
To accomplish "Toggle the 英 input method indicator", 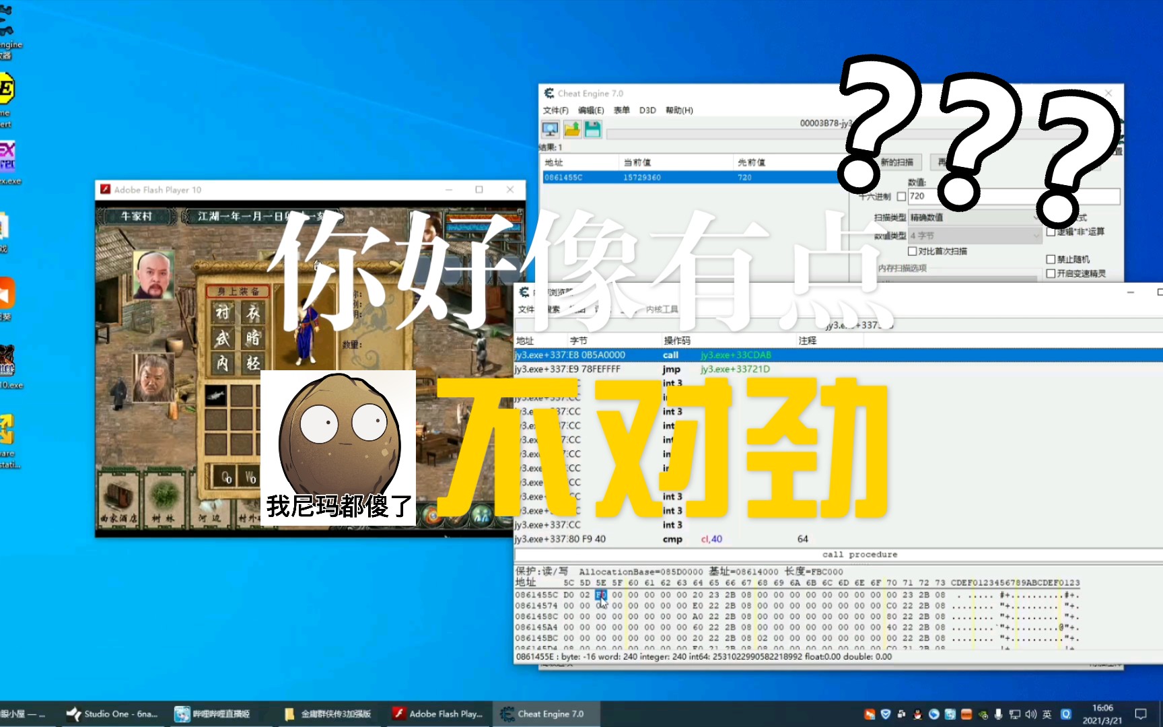I will pos(1047,714).
